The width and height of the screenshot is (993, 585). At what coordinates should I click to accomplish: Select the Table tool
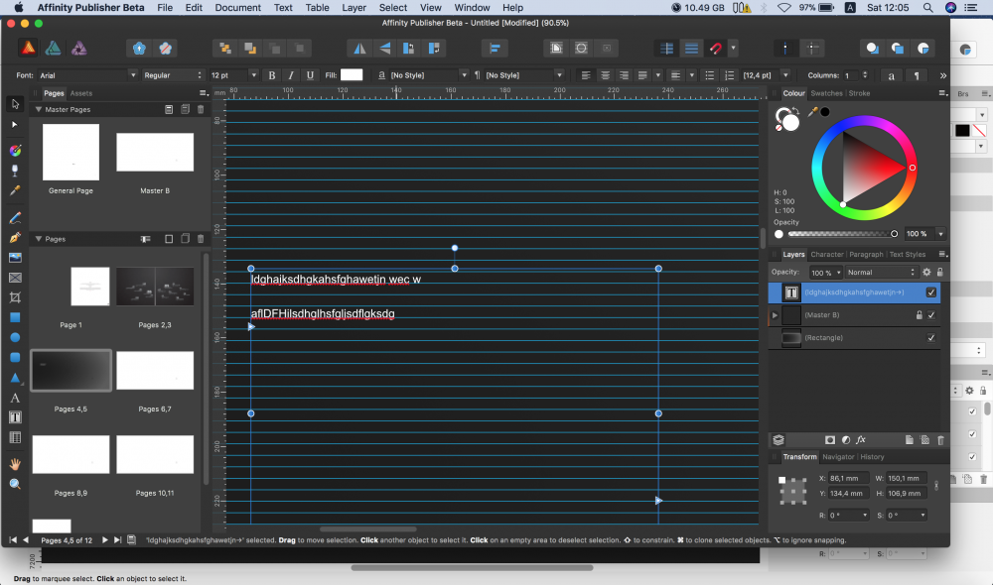(15, 437)
